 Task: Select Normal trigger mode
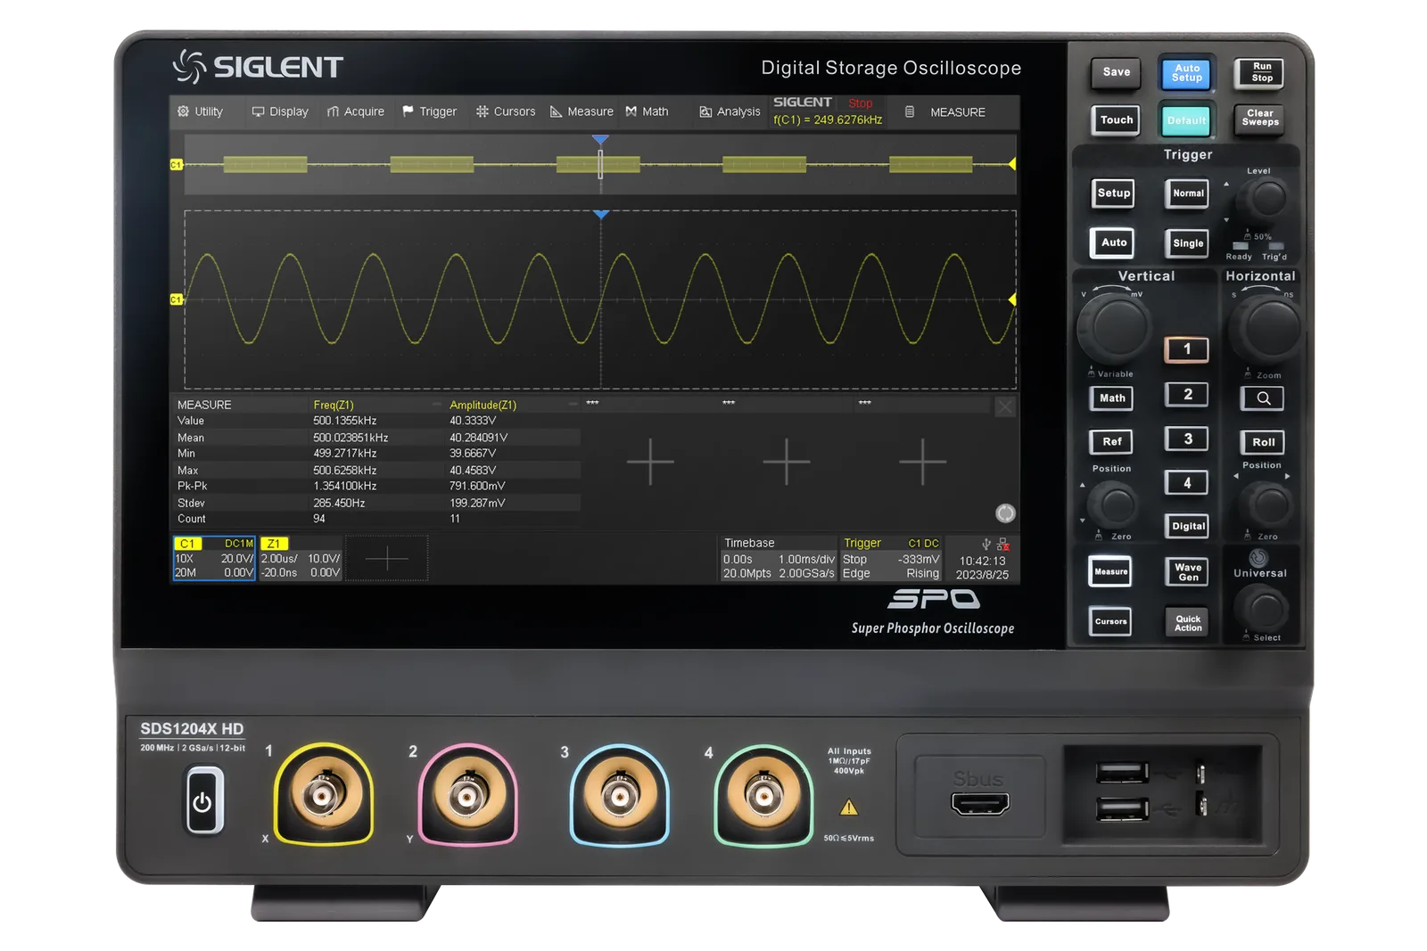point(1188,193)
